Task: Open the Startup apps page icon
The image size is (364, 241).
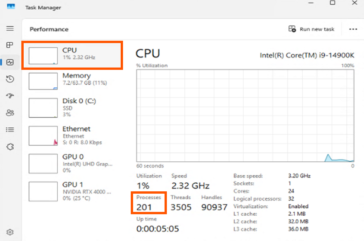Action: coord(10,95)
